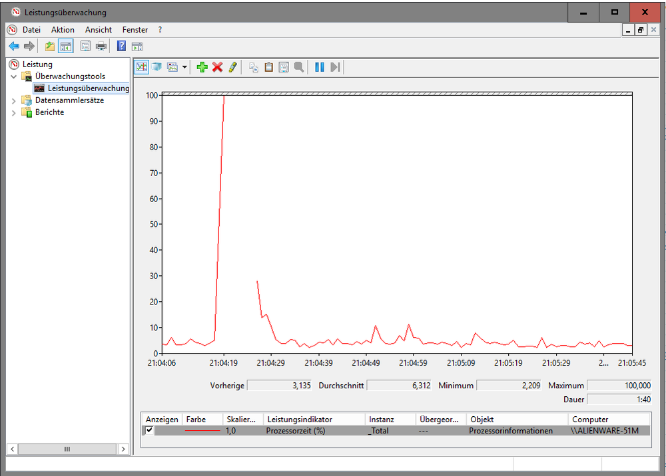Screen dimensions: 666x476
Task: Click the red color line for Prozessorzeit
Action: (x=202, y=431)
